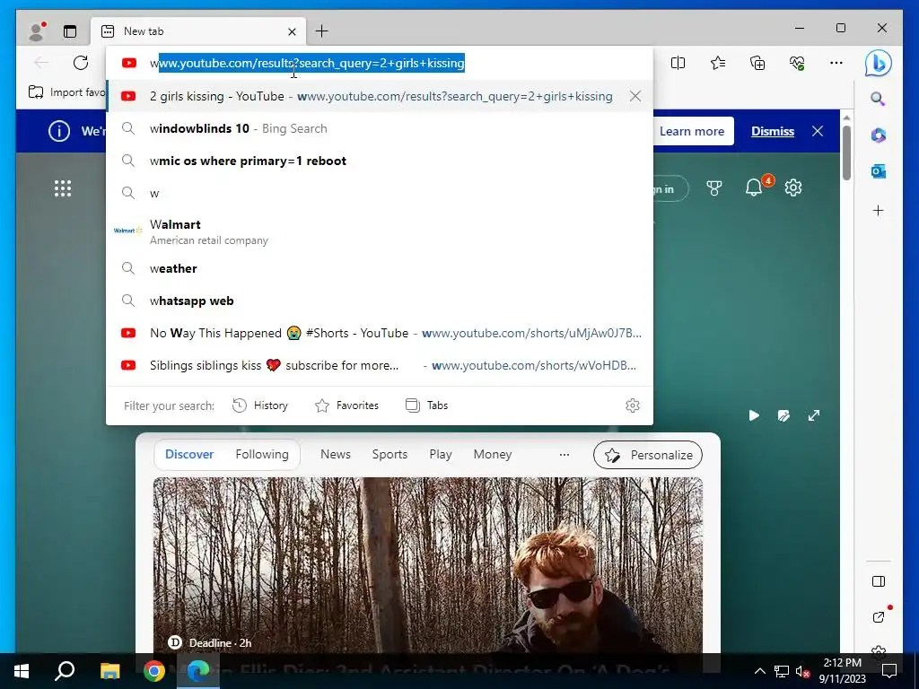The height and width of the screenshot is (689, 919).
Task: Open No Way This Happened Shorts suggestion
Action: click(380, 333)
